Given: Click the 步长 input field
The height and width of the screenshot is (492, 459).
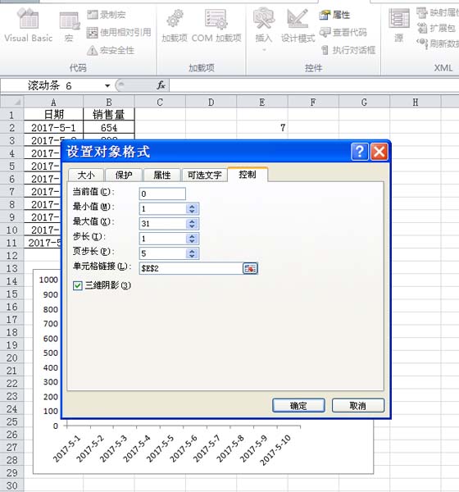Looking at the screenshot, I should pyautogui.click(x=162, y=239).
